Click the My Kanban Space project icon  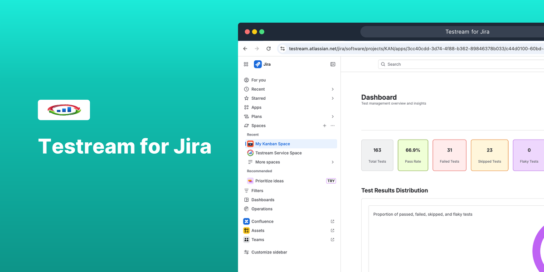click(250, 144)
